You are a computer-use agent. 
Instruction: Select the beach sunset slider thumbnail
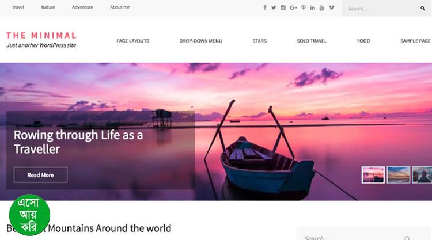[x=399, y=175]
